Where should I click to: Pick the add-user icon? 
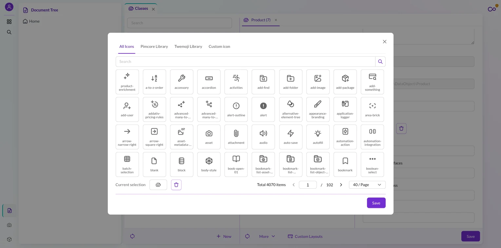click(127, 109)
